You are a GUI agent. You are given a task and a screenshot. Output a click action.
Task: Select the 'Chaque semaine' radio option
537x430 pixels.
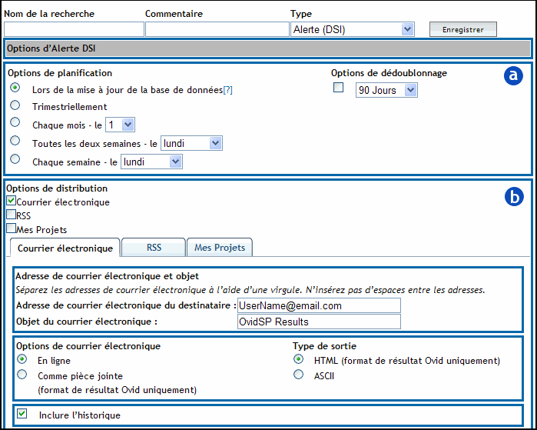click(15, 159)
